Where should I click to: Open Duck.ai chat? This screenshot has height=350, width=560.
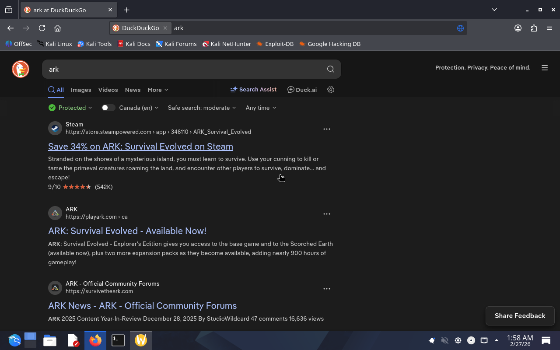tap(302, 90)
